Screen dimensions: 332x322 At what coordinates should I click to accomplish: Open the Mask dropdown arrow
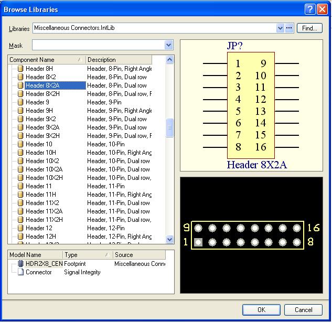tap(168, 45)
